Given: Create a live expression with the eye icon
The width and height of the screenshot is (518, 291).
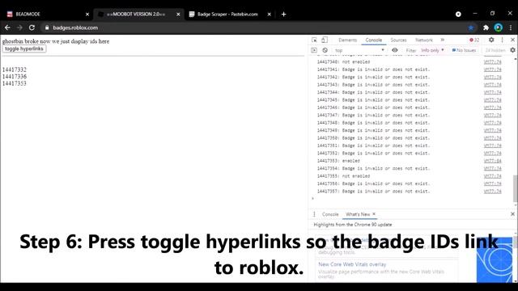Looking at the screenshot, I should pyautogui.click(x=394, y=50).
